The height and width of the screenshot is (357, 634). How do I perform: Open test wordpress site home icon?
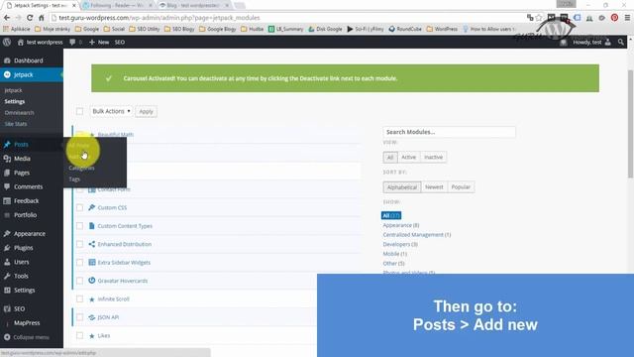(x=20, y=42)
